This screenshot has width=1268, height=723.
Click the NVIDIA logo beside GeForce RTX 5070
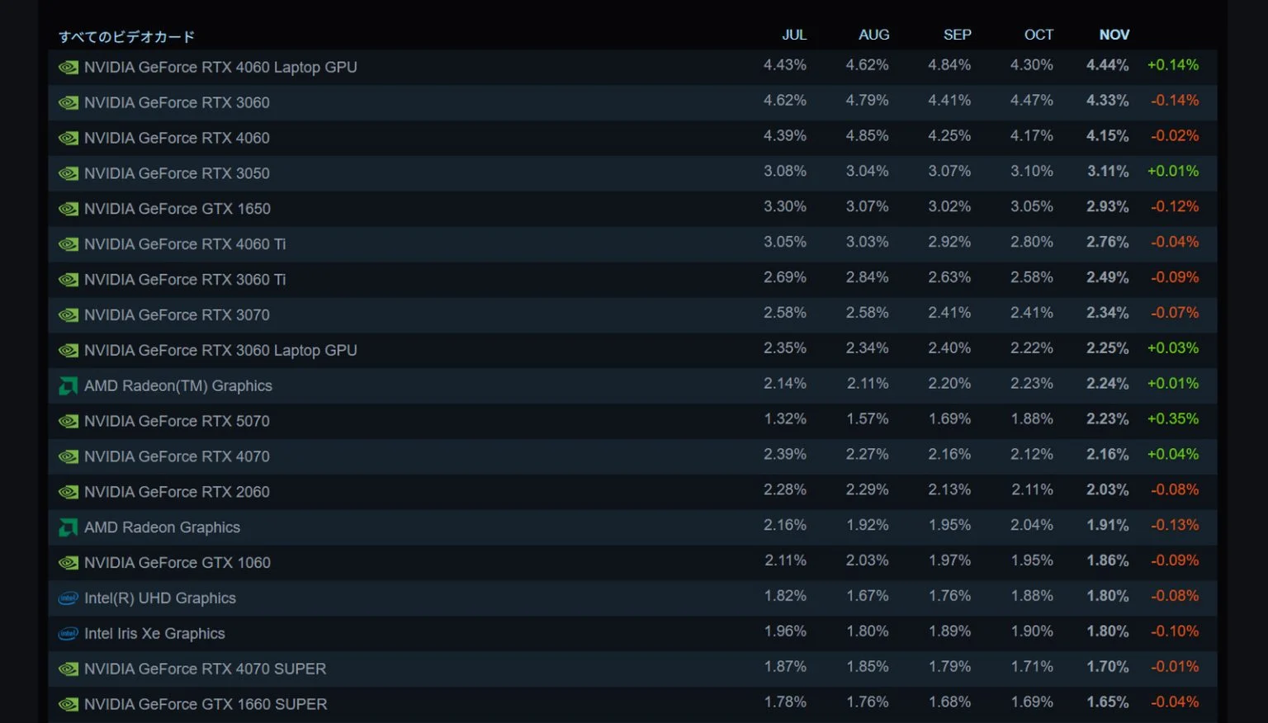point(69,421)
